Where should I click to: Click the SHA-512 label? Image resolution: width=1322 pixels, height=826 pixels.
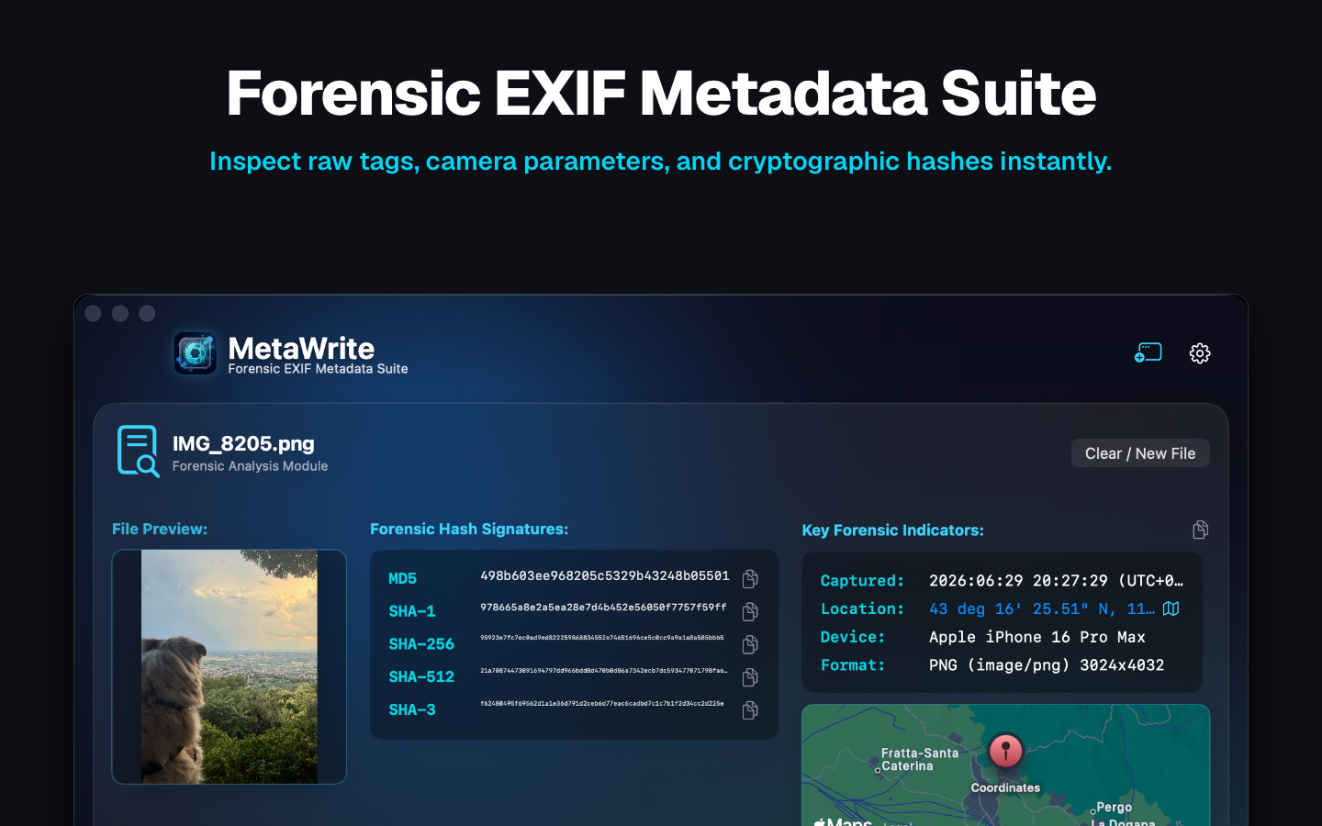tap(421, 677)
